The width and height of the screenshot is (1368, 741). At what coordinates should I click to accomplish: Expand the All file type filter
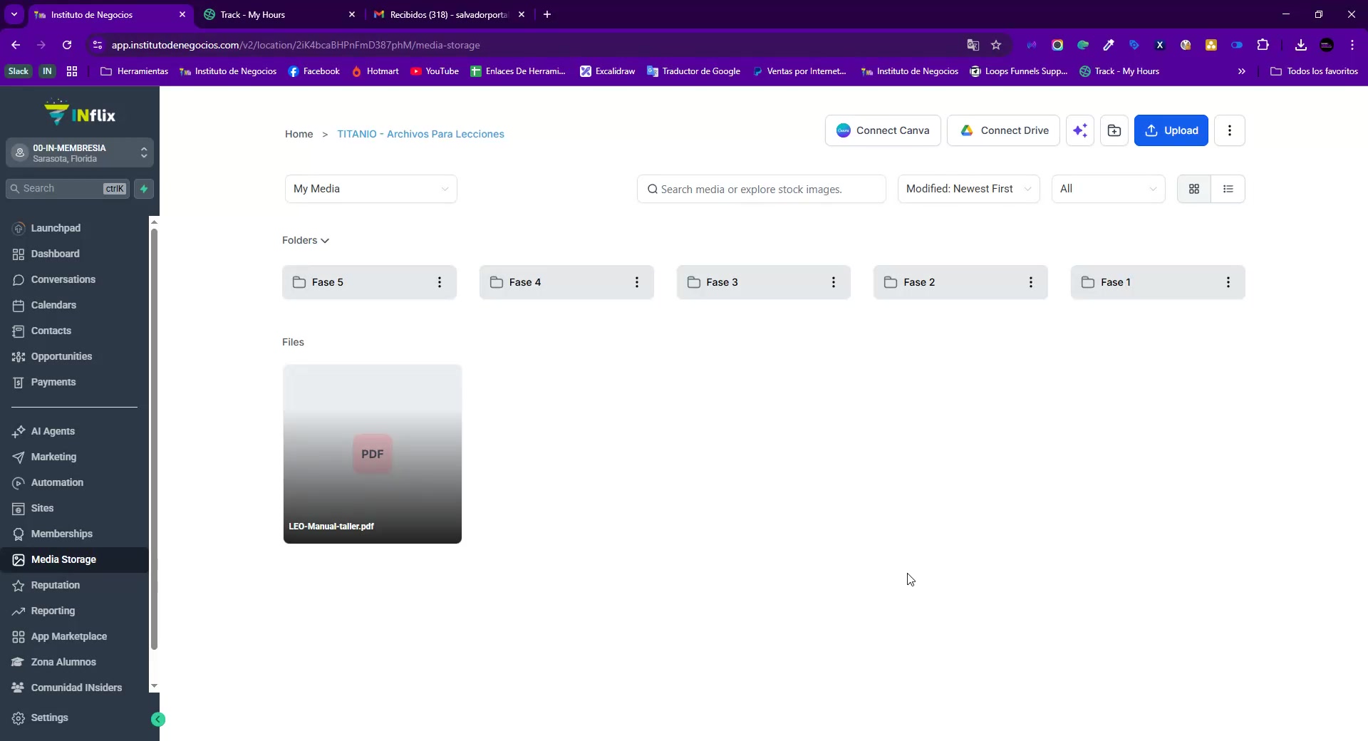[1107, 189]
